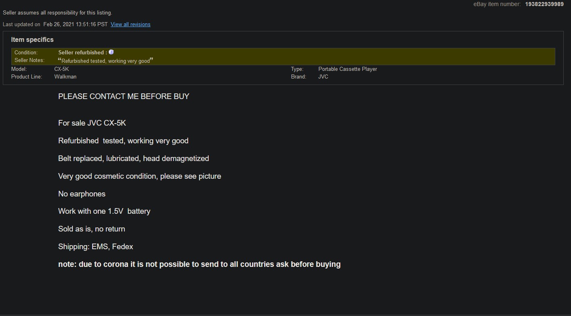Viewport: 571px width, 316px height.
Task: Click the bold corona shipping note
Action: tap(199, 264)
